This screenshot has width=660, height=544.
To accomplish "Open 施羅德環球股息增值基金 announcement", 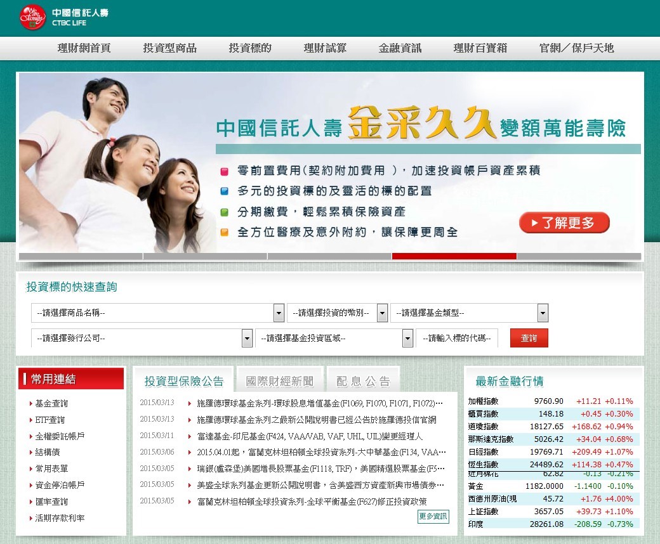I will coord(320,404).
